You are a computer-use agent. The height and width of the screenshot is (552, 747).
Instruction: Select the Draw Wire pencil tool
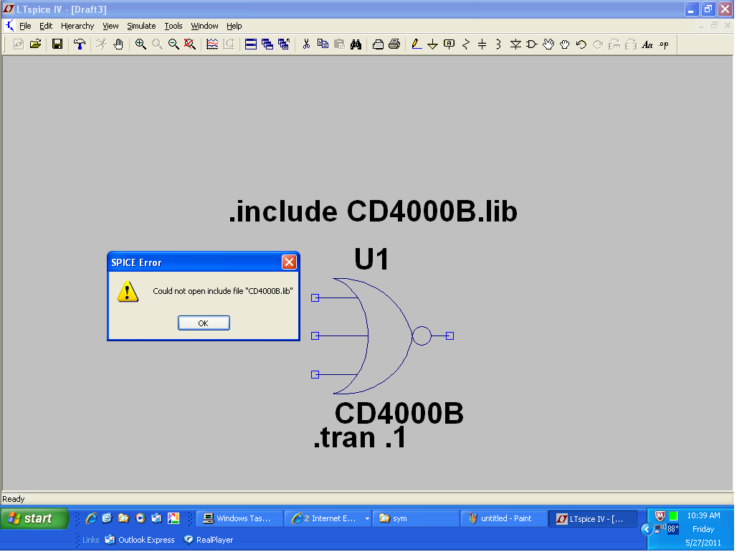click(x=417, y=44)
